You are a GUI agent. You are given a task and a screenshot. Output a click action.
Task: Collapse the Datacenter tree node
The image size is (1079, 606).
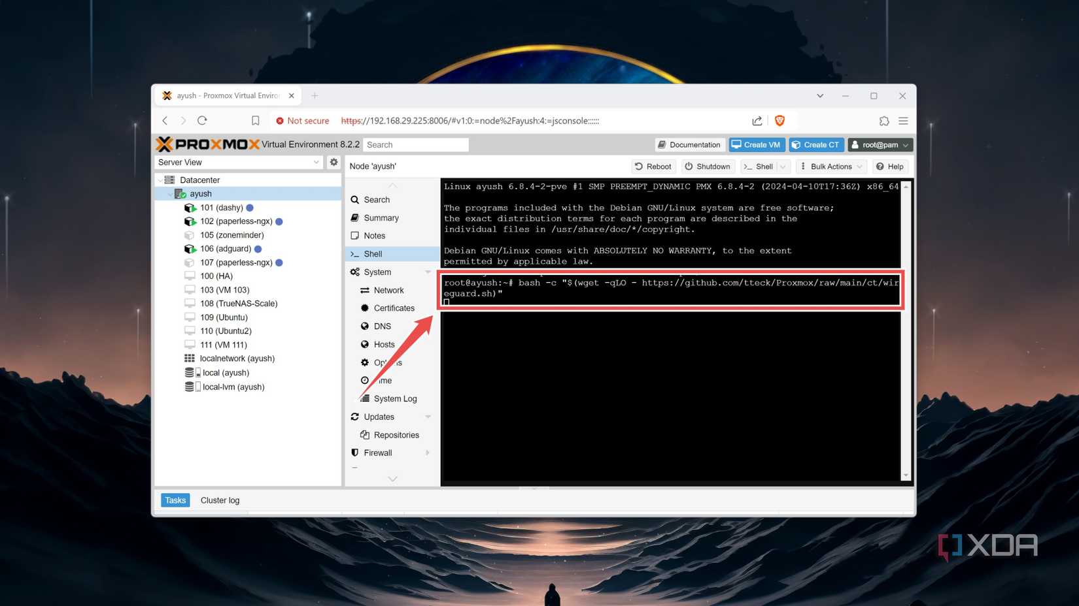coord(160,180)
